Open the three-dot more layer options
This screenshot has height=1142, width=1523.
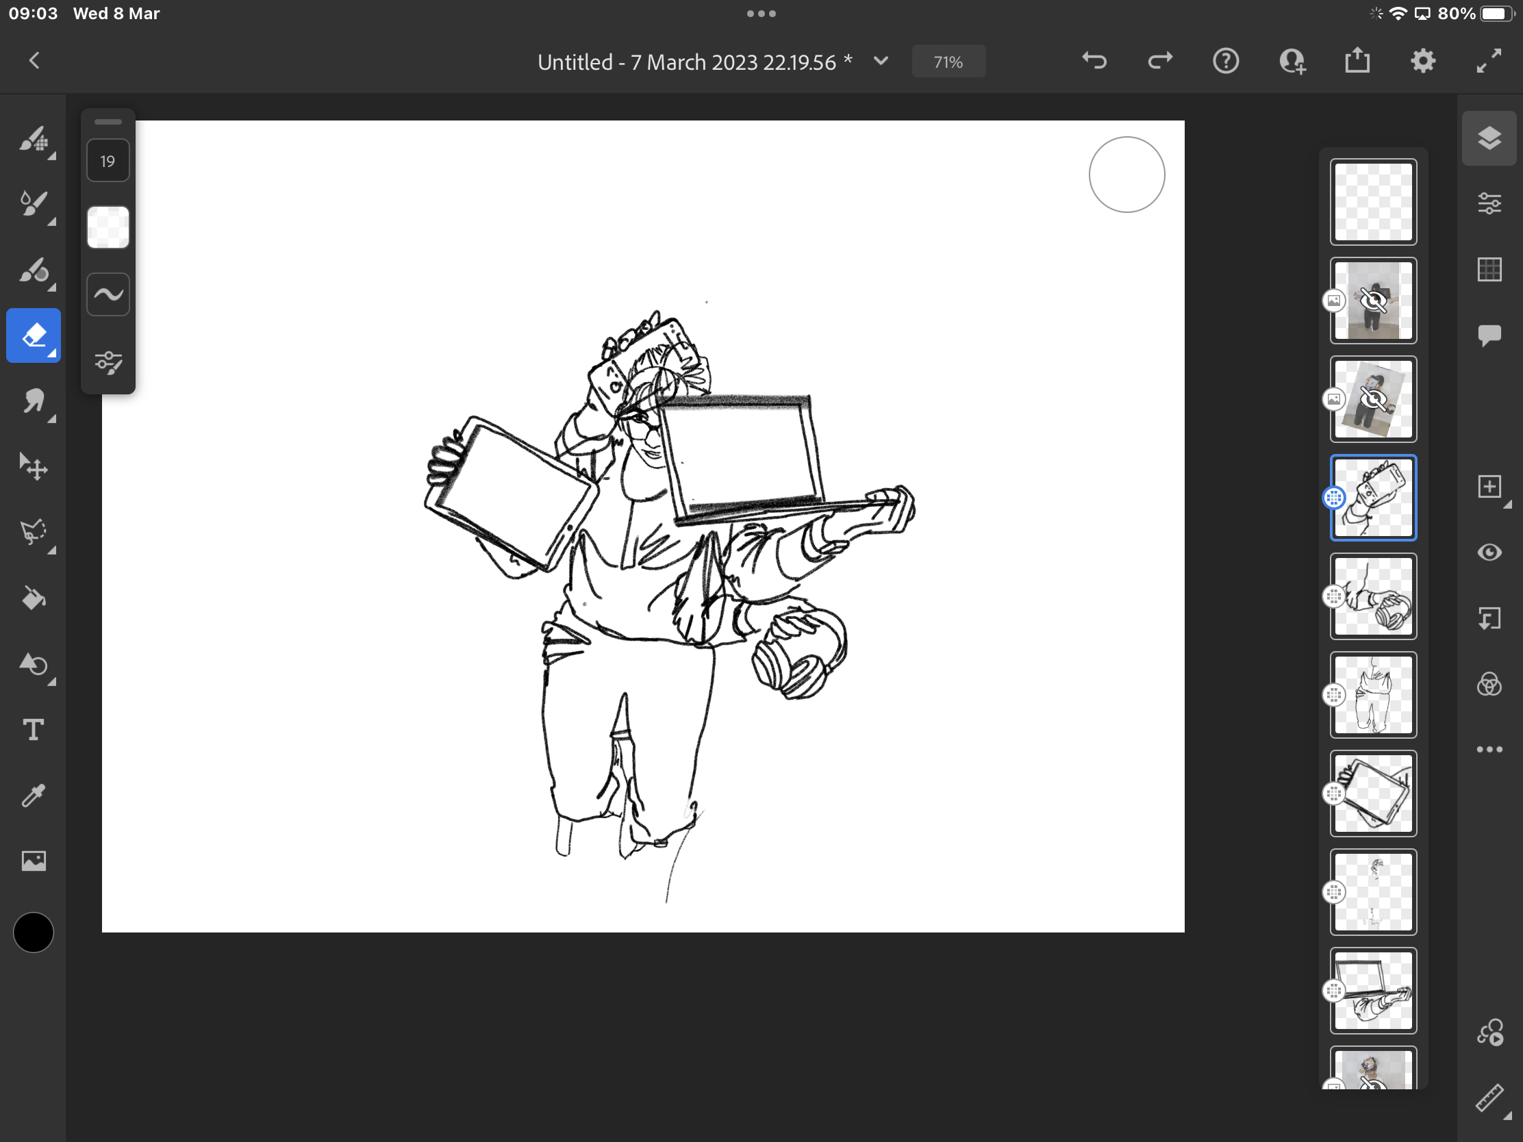(1489, 750)
